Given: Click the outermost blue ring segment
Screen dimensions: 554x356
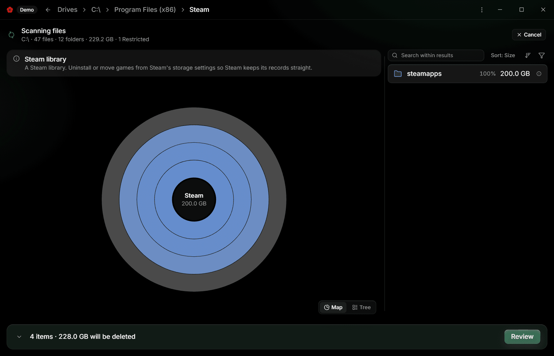Looking at the screenshot, I should (194, 134).
